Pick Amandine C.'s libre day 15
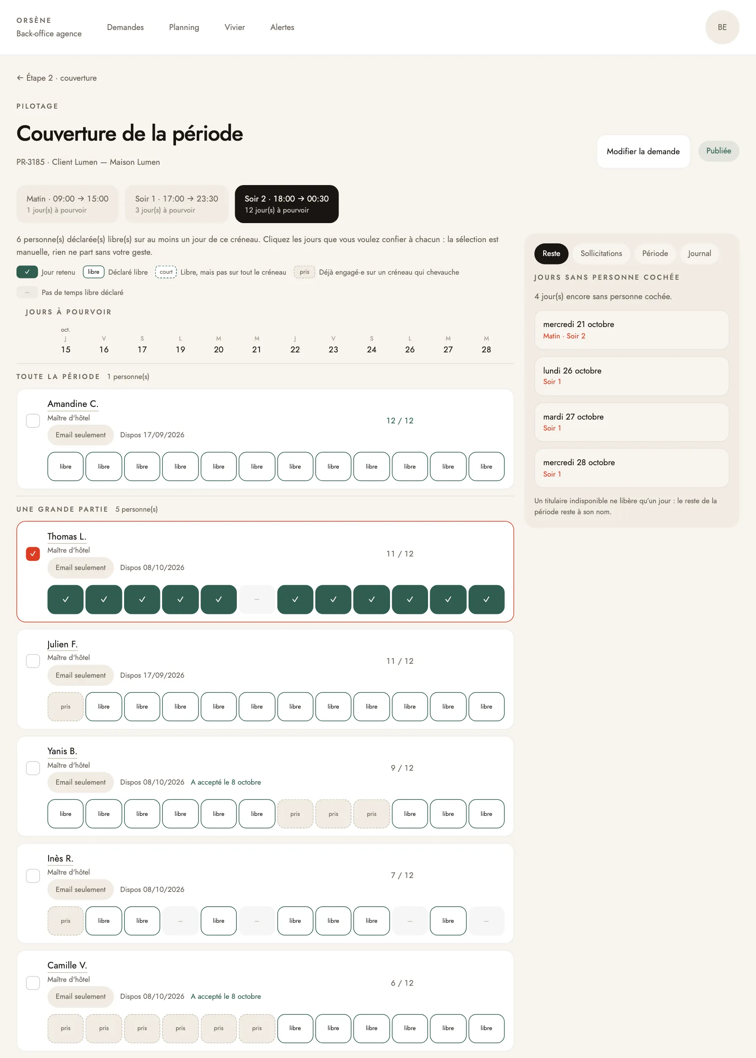The height and width of the screenshot is (1058, 756). pyautogui.click(x=65, y=466)
